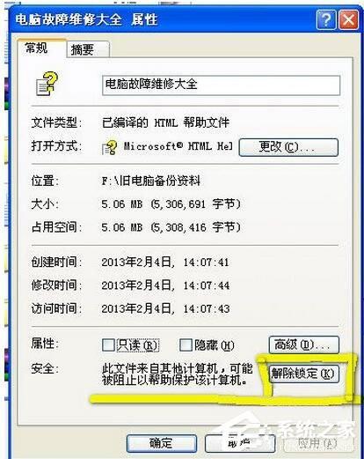Close the properties dialog with the red X
This screenshot has height=459, width=364.
[x=348, y=19]
